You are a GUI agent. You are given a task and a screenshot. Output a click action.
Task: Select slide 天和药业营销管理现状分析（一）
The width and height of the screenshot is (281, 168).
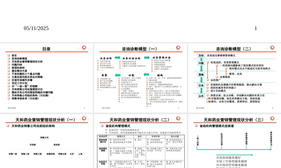tap(46, 141)
